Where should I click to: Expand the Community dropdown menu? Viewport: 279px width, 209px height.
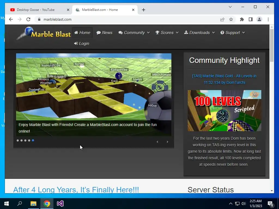[134, 33]
